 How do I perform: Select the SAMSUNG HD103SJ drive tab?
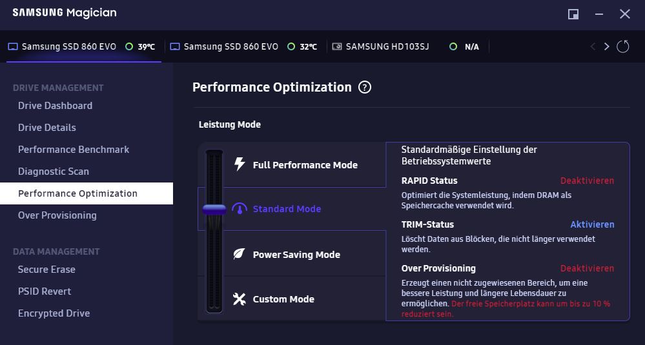click(x=408, y=47)
